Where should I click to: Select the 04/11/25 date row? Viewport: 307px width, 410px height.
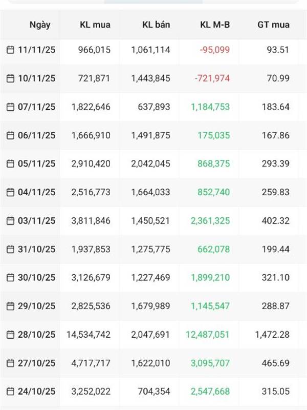click(153, 192)
